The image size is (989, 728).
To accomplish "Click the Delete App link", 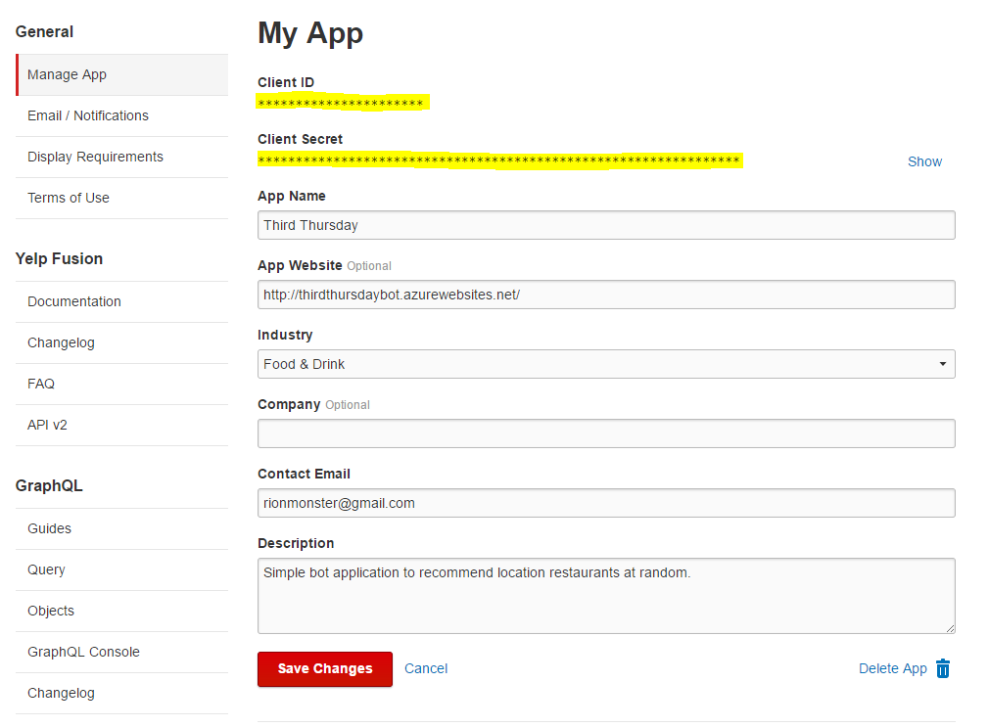I will pos(892,668).
